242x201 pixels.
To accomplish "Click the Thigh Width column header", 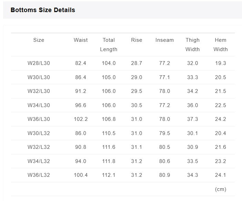I will click(x=192, y=45).
